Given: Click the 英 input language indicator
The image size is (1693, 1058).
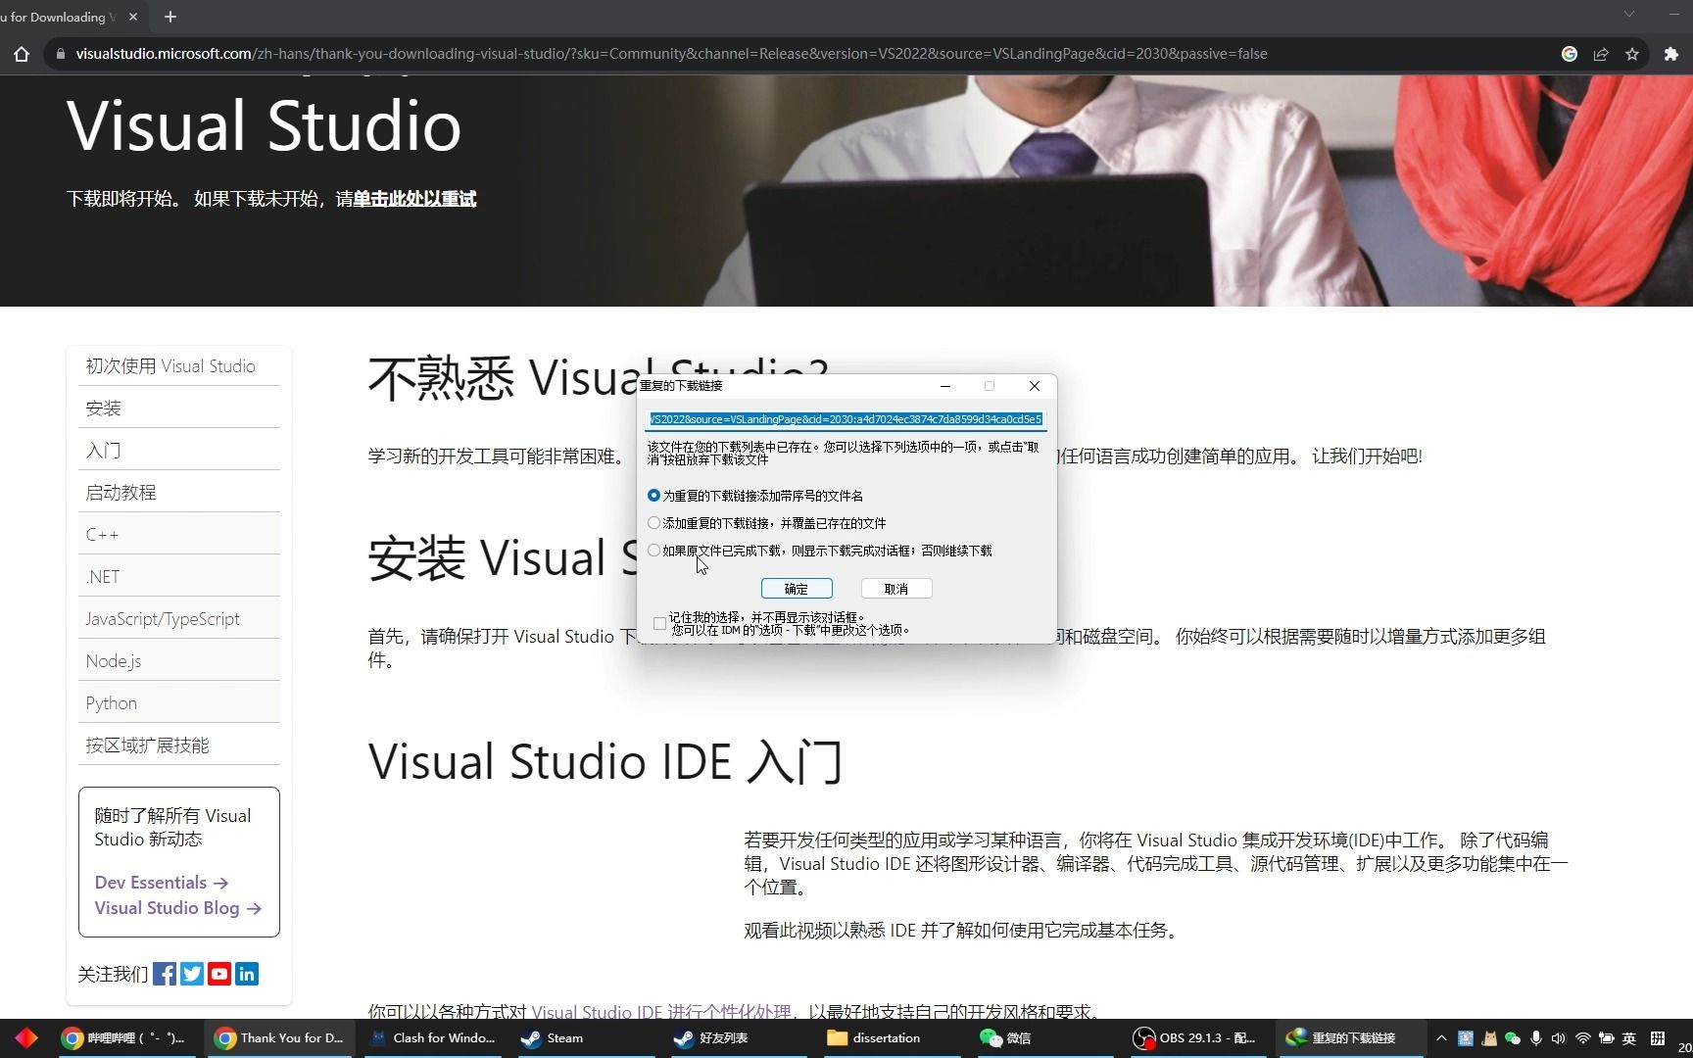Looking at the screenshot, I should coord(1629,1038).
